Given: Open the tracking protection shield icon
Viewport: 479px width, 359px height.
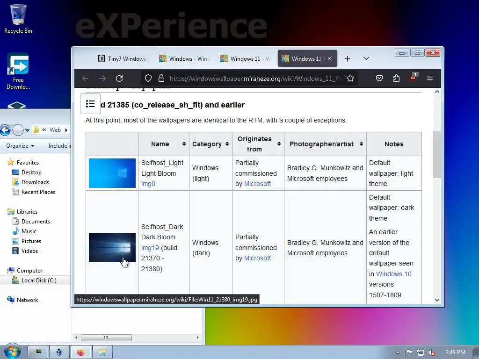Looking at the screenshot, I should click(148, 79).
